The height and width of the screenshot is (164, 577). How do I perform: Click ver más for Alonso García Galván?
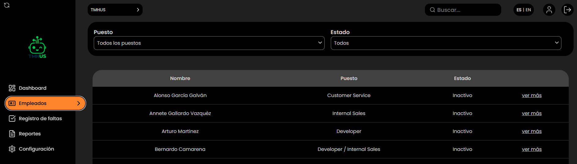click(x=531, y=95)
